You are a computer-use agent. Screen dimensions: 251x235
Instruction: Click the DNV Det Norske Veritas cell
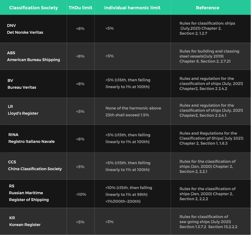(34, 29)
